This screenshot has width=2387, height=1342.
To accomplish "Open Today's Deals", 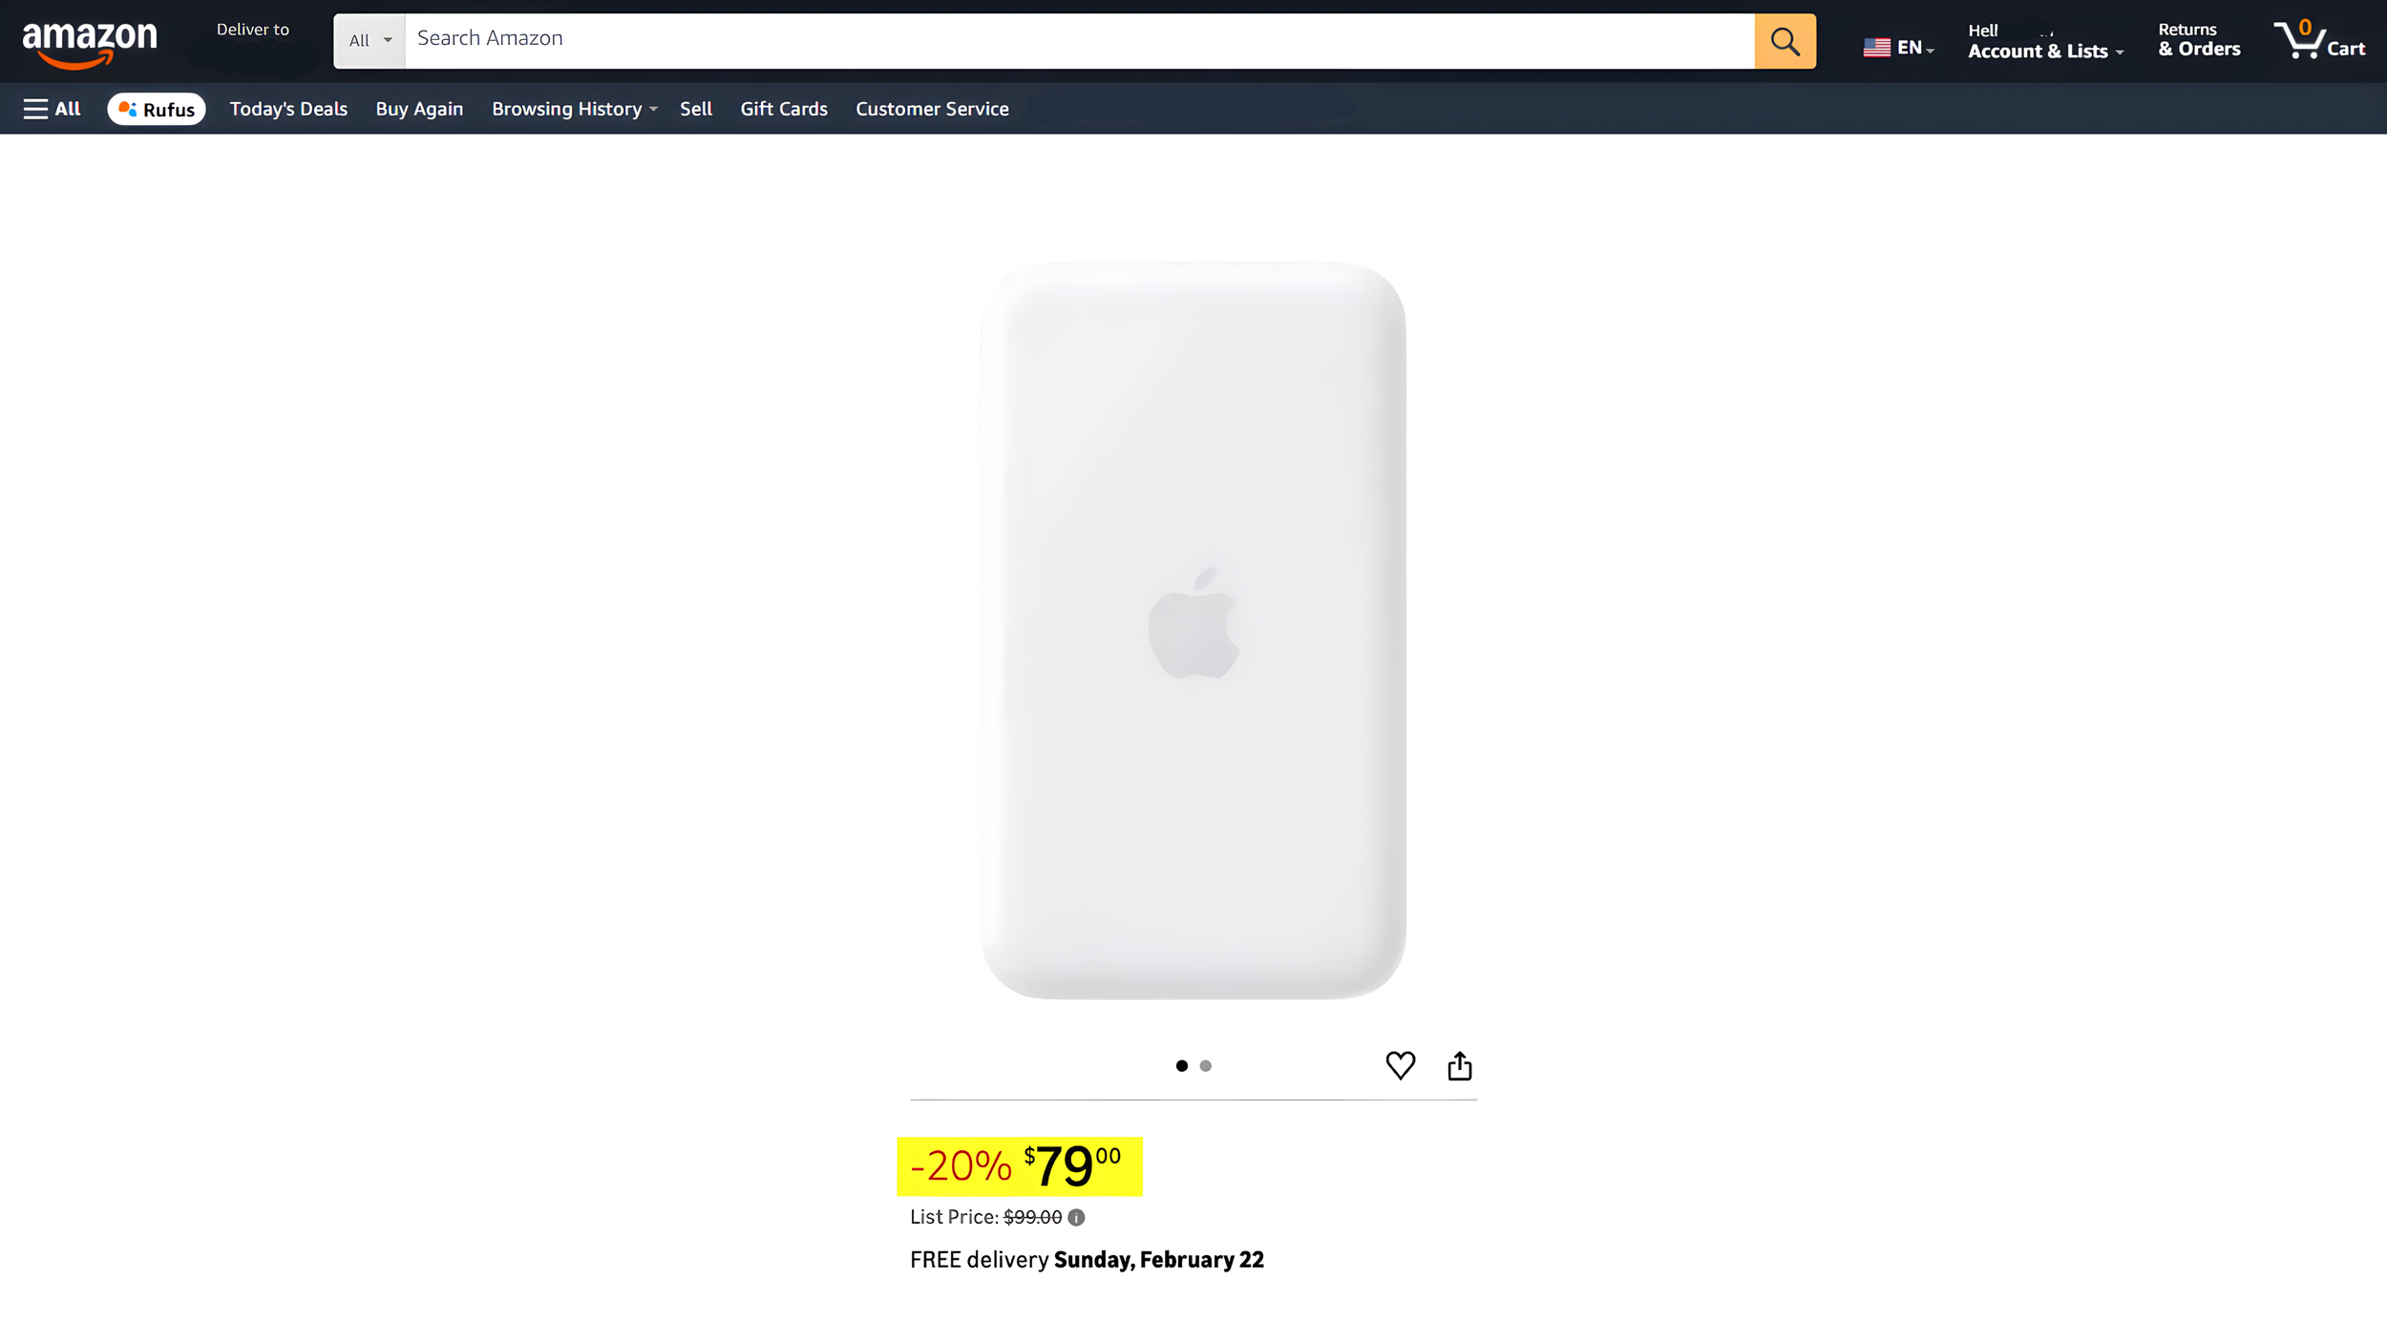I will (x=288, y=109).
